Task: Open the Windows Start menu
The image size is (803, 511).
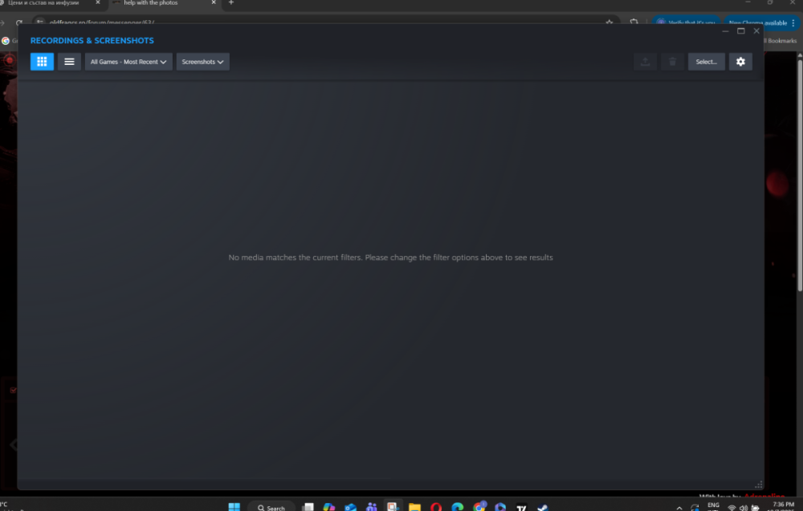Action: 234,507
